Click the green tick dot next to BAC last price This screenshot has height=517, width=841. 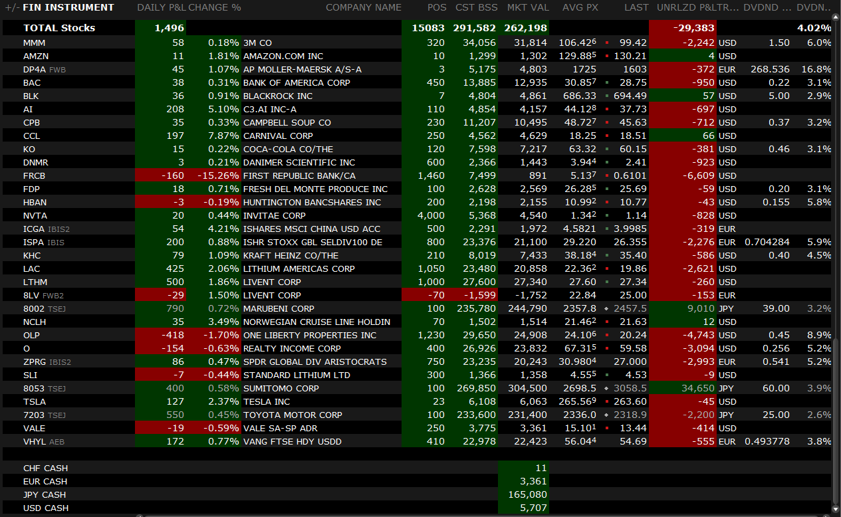point(607,83)
